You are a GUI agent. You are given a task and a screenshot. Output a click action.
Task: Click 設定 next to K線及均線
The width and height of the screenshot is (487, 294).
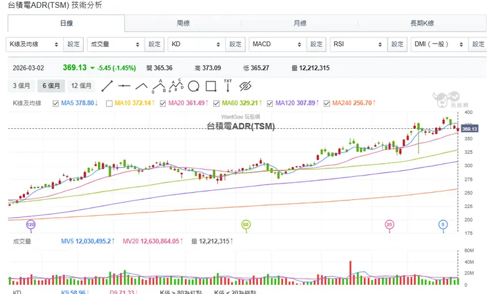tap(74, 44)
